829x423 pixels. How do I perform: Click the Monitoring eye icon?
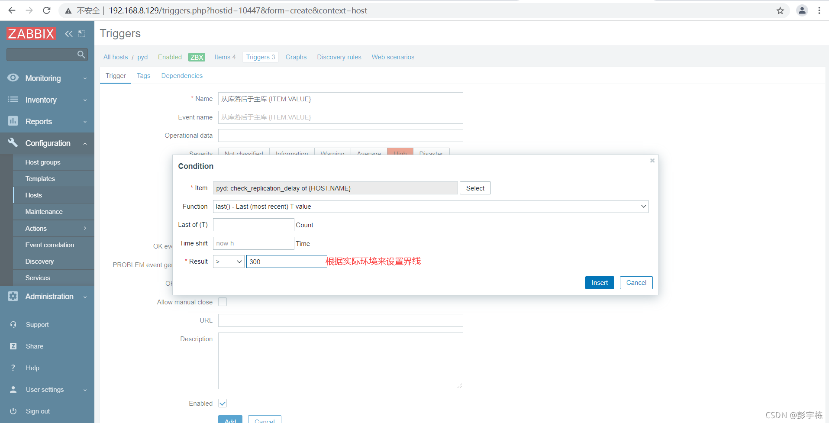point(13,78)
